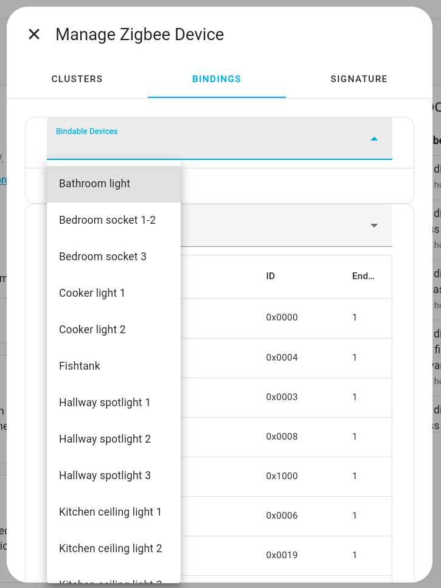The image size is (441, 588).
Task: Pick Bedroom socket 3 device
Action: (x=103, y=257)
